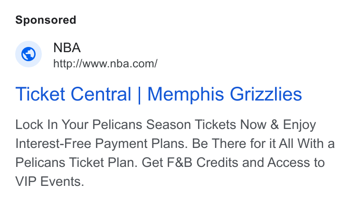Click the phrase With a ending the second line

pyautogui.click(x=316, y=144)
